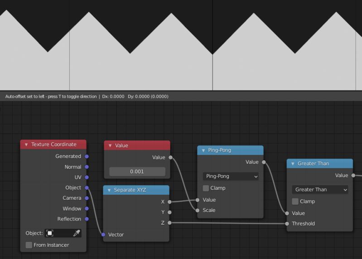Click the Greater Than Value input socket
The image size is (362, 259).
(x=287, y=213)
